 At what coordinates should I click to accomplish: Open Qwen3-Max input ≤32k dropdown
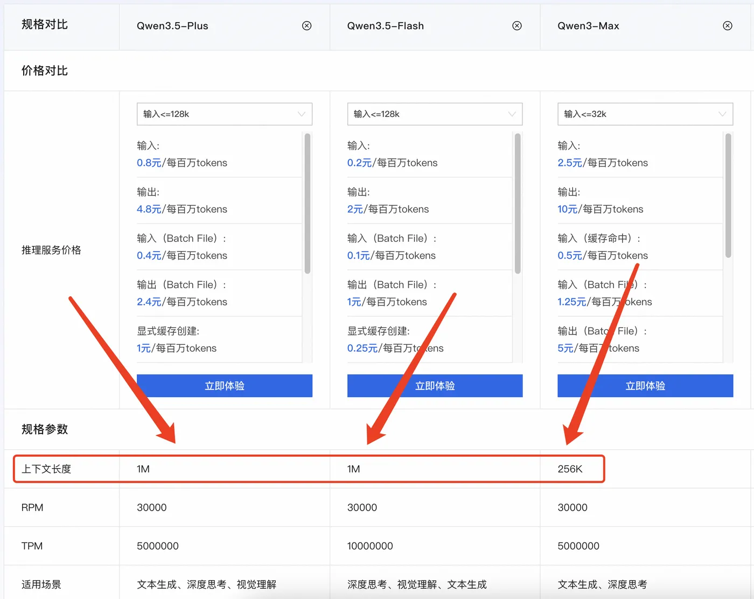645,114
